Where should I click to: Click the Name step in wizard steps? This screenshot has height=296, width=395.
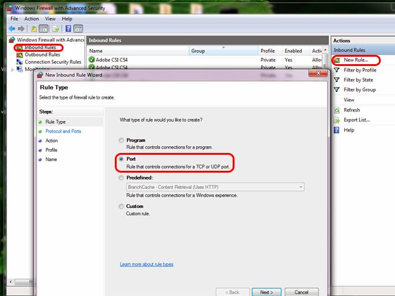51,159
